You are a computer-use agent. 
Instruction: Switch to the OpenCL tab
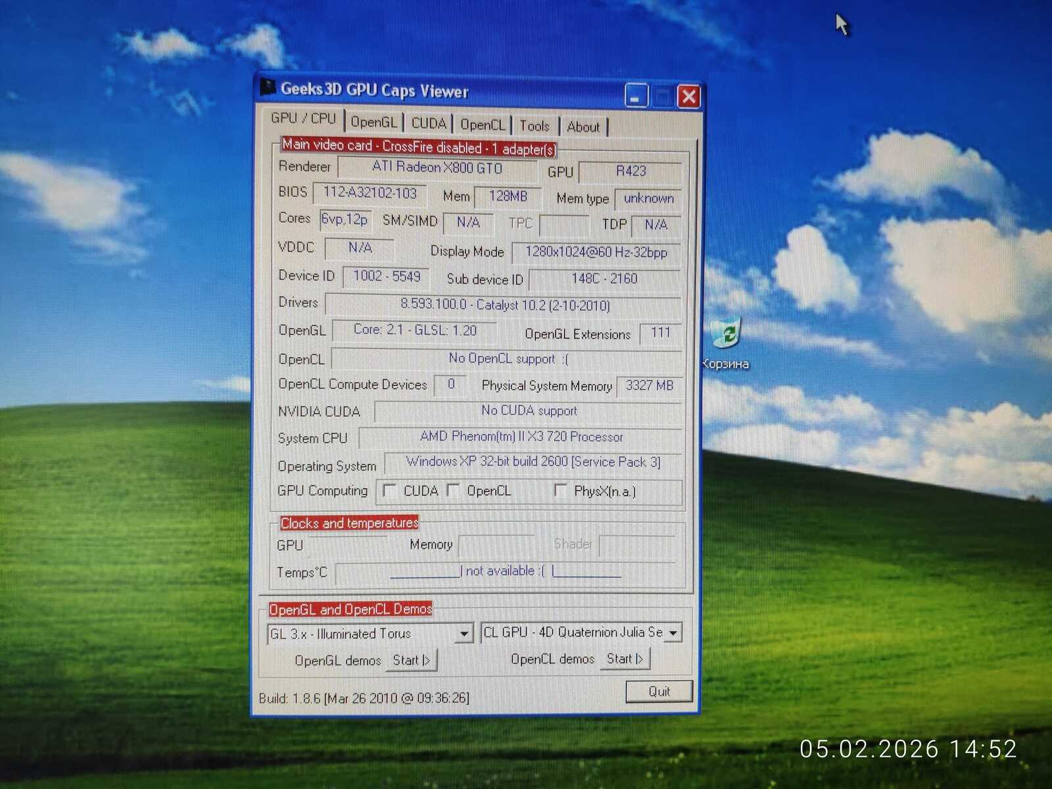click(483, 125)
